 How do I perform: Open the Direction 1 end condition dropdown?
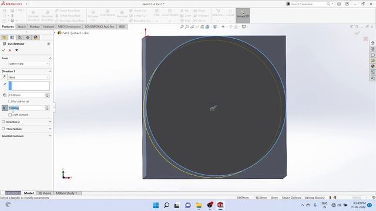coord(29,77)
